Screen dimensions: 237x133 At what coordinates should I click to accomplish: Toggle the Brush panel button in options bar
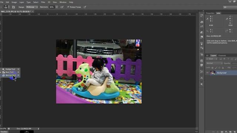pos(13,7)
